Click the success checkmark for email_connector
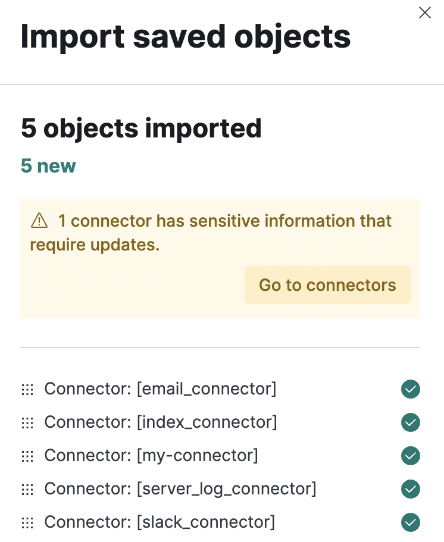This screenshot has width=444, height=542. tap(411, 389)
